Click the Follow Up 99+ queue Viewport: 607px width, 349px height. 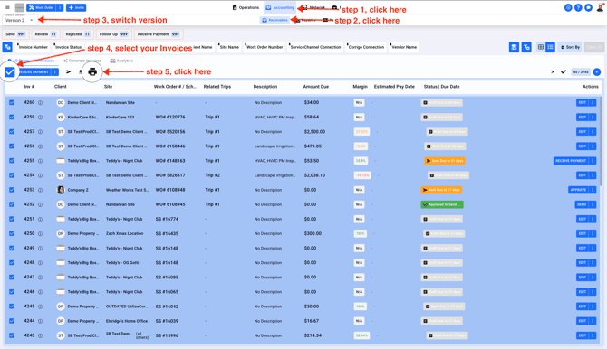tap(113, 34)
